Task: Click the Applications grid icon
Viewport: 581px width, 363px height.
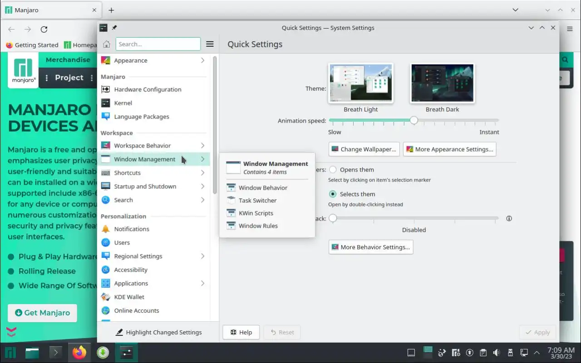Action: tap(105, 284)
